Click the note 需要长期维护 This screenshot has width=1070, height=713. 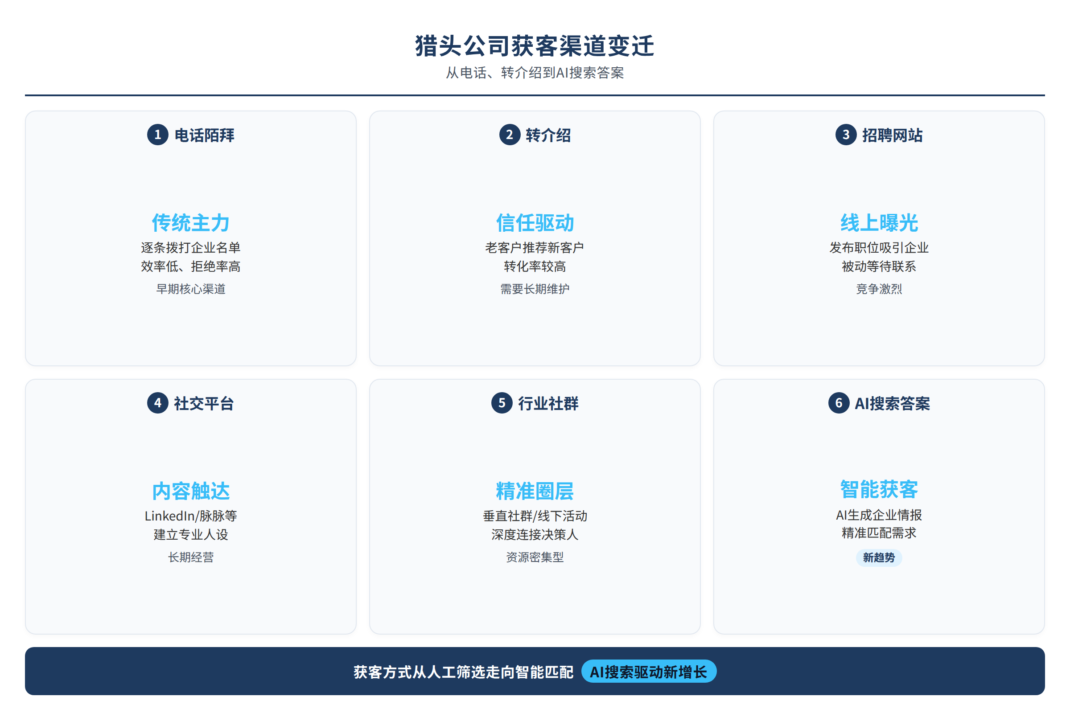535,289
